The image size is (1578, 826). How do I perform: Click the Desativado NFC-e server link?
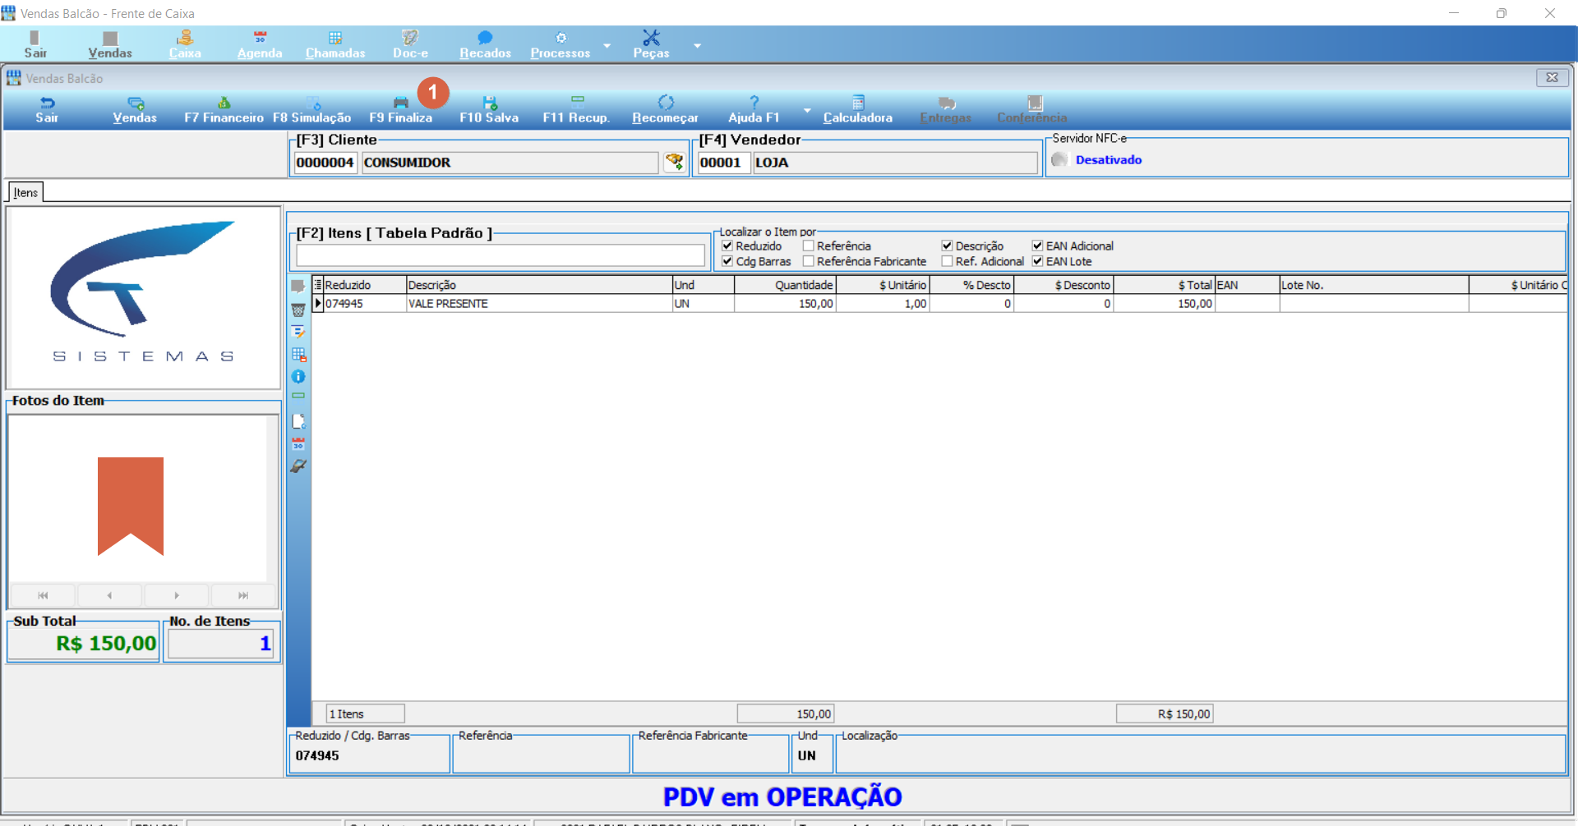point(1108,160)
